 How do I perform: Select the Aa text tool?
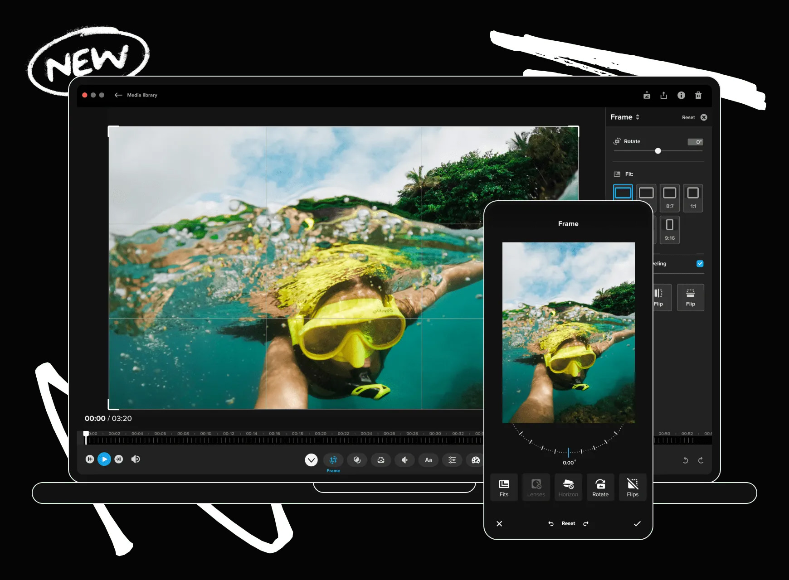click(428, 460)
